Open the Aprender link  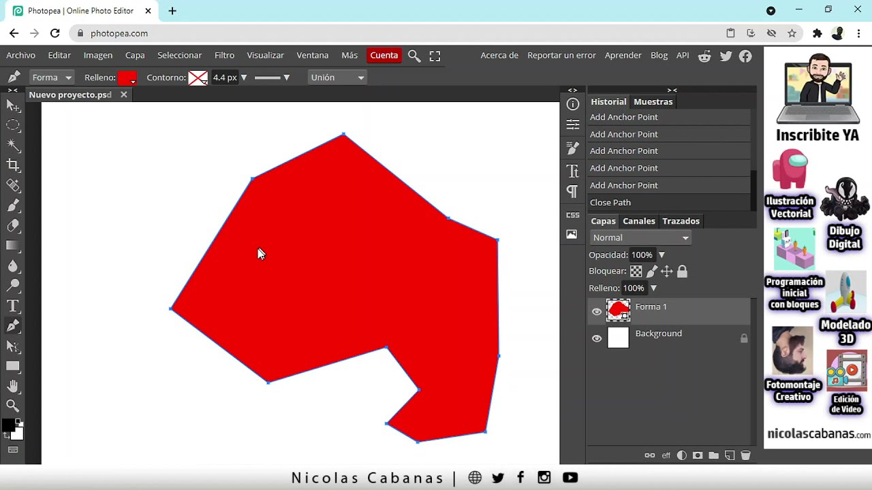click(623, 56)
